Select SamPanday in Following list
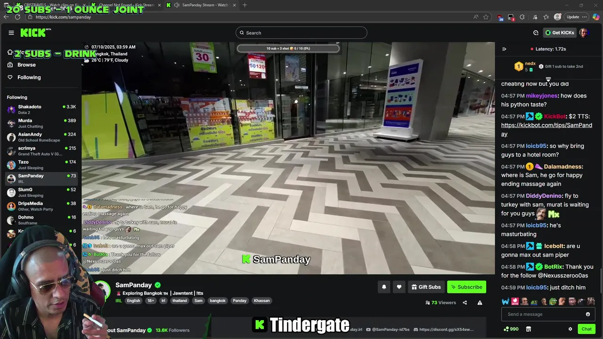 [x=41, y=178]
